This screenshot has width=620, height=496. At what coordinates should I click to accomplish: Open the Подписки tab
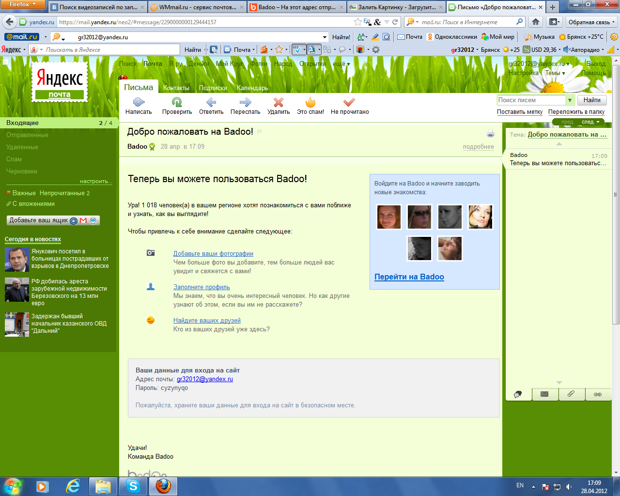tap(213, 88)
